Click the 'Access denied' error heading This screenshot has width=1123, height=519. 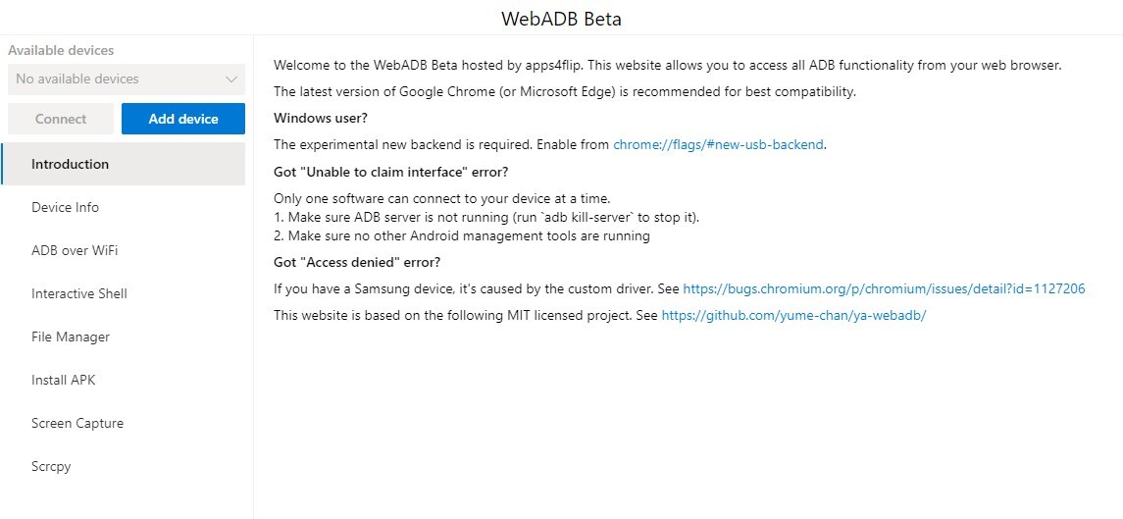[357, 262]
